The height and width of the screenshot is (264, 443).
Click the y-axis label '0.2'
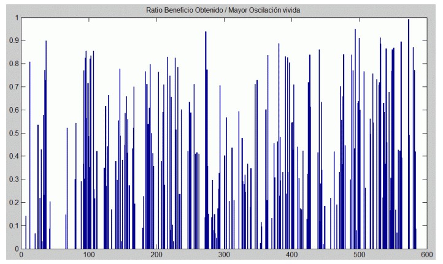14,203
